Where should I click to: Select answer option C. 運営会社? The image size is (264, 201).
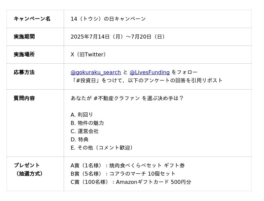click(x=84, y=131)
